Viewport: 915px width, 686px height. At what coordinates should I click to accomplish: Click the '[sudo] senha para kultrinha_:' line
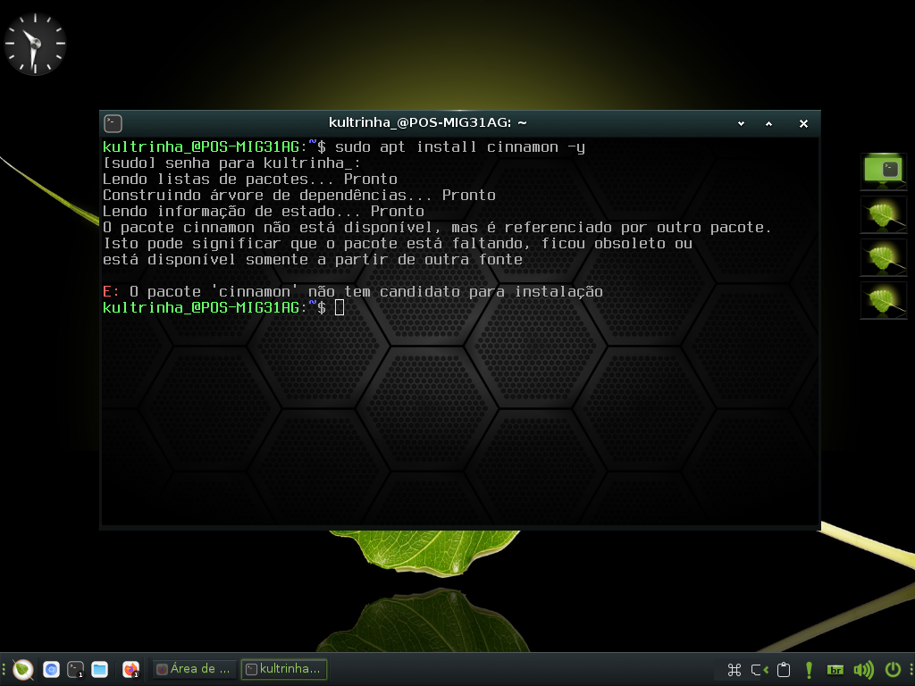point(231,163)
